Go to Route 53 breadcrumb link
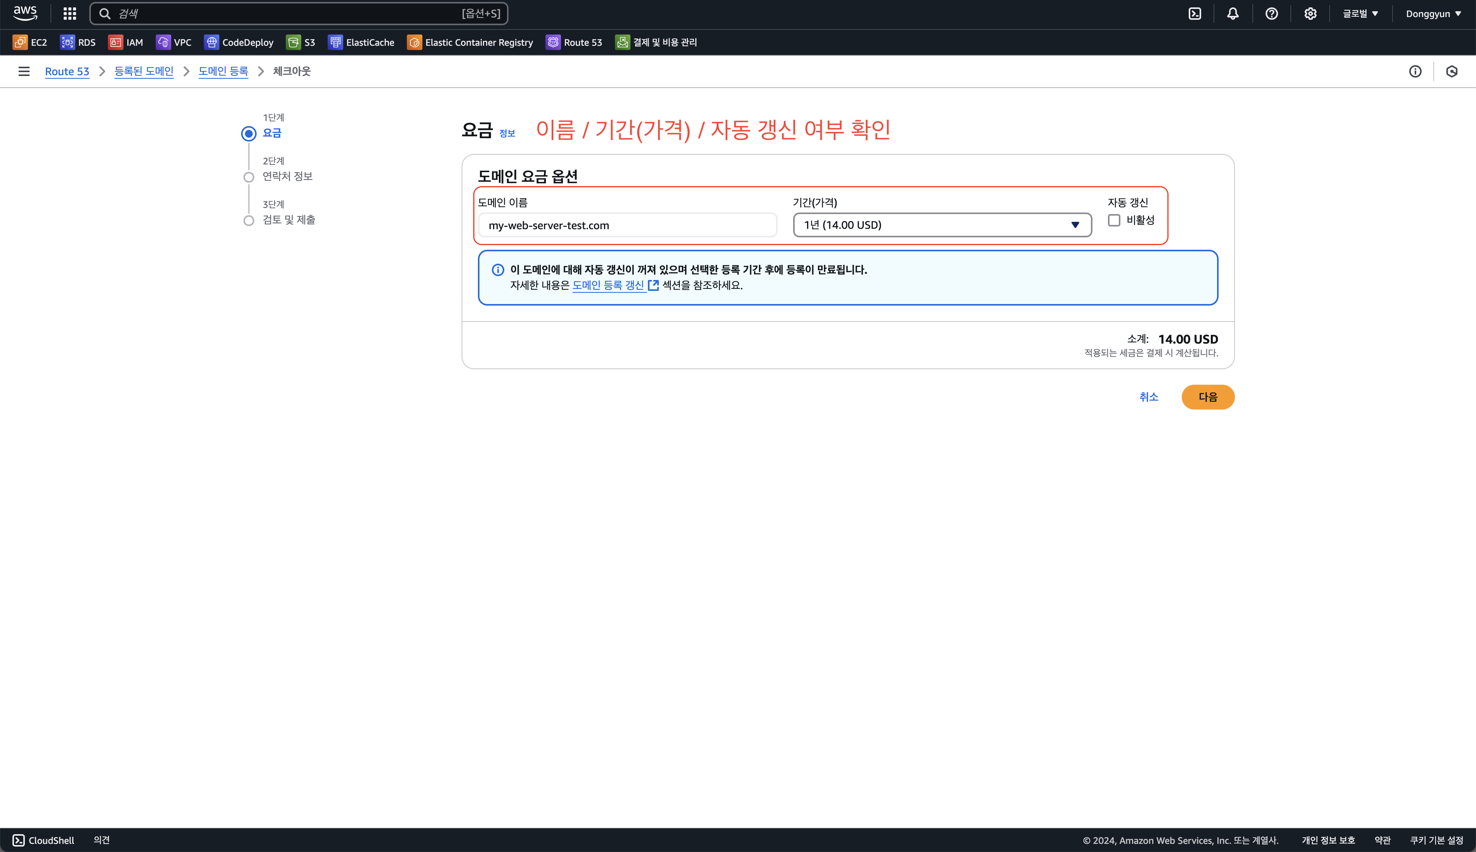The width and height of the screenshot is (1476, 852). (67, 71)
